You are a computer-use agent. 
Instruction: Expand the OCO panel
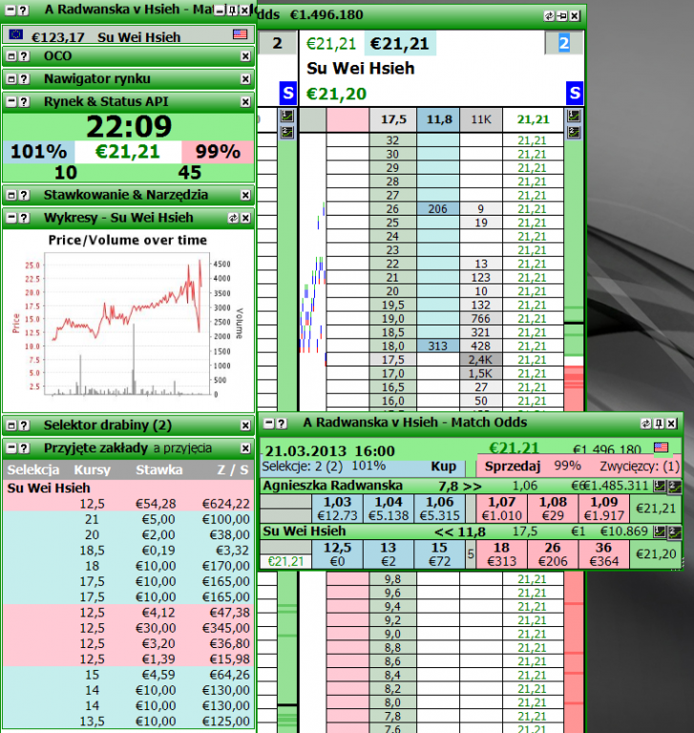point(11,56)
